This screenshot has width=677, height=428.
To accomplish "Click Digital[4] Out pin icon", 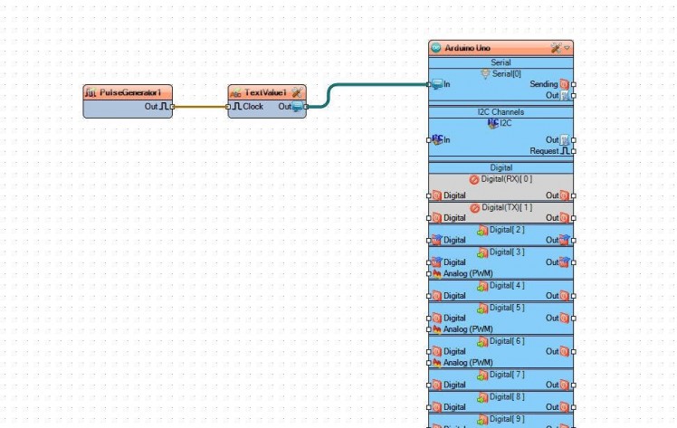I will click(x=564, y=296).
